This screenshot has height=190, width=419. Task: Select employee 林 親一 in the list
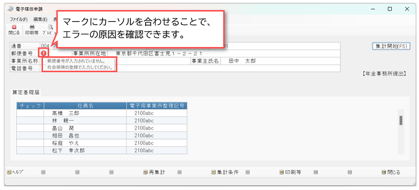[x=85, y=121]
